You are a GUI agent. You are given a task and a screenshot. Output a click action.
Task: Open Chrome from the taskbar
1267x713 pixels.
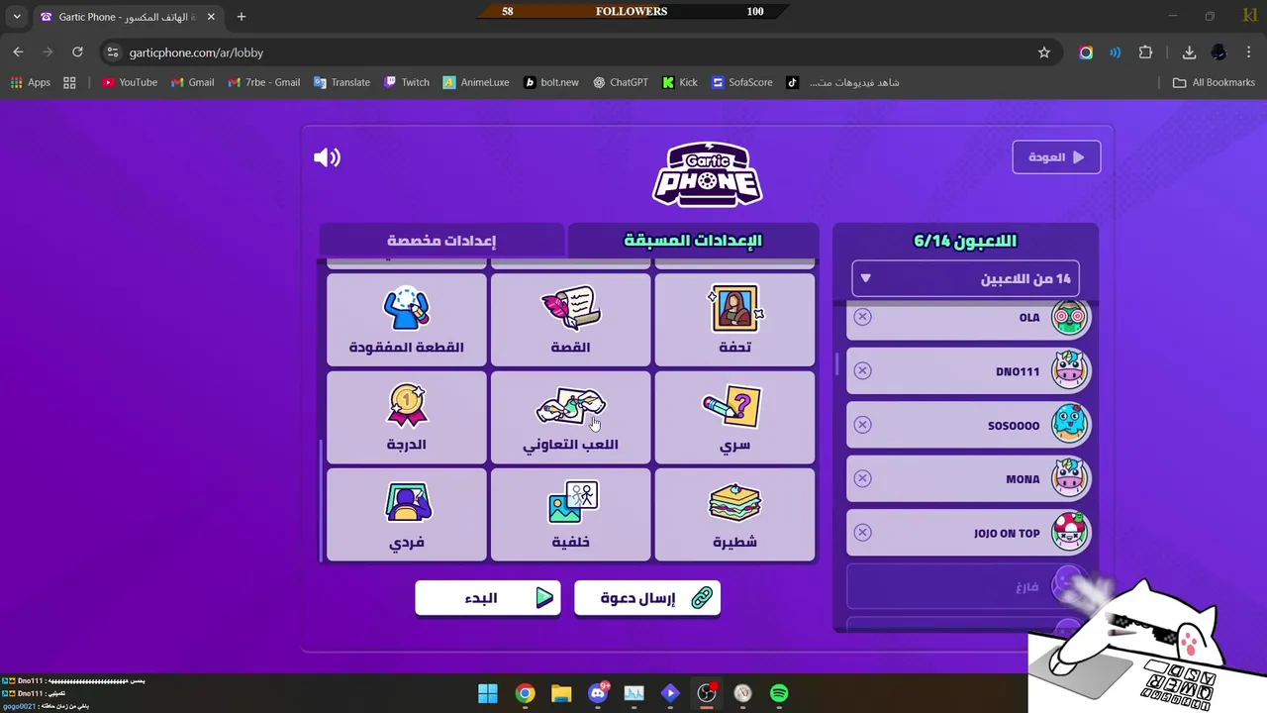click(525, 693)
